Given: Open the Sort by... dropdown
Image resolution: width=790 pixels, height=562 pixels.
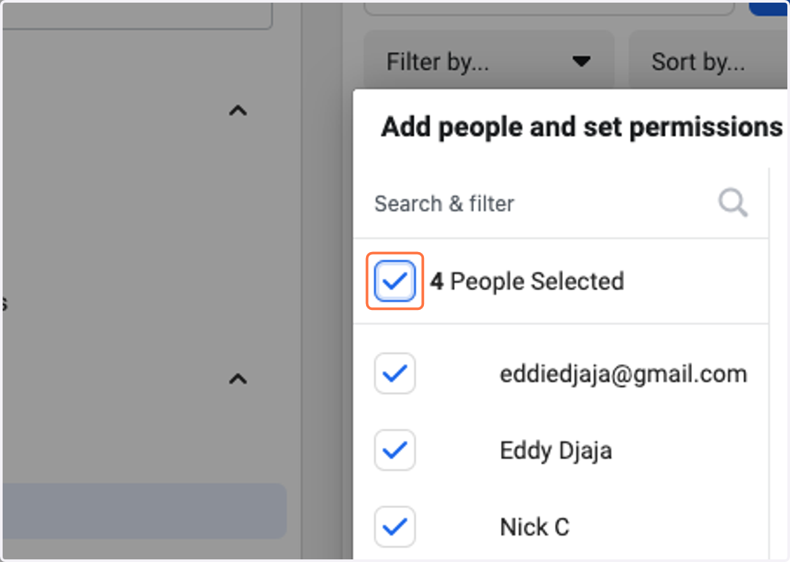Looking at the screenshot, I should [709, 62].
